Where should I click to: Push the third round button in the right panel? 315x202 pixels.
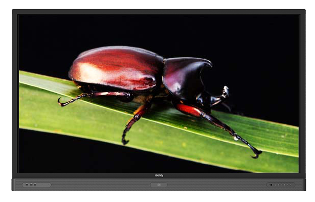pos(279,185)
